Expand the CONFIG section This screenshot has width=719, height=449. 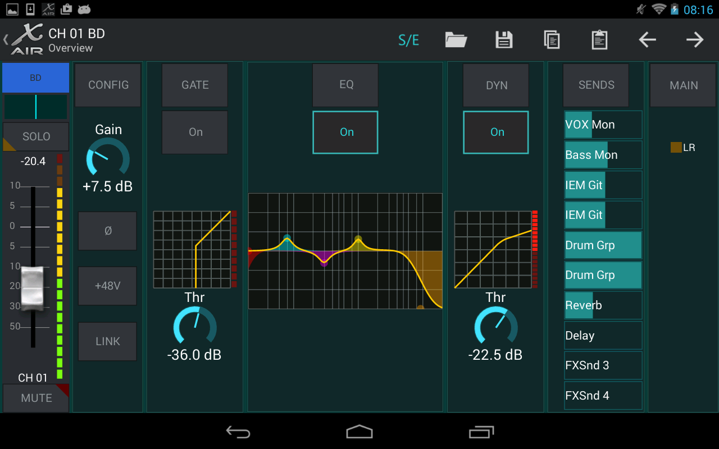107,85
